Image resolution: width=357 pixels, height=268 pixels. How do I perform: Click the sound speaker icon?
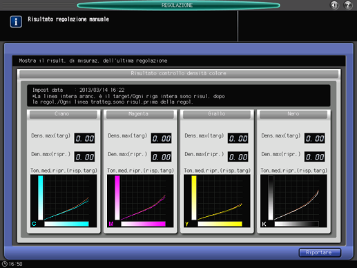334,5
